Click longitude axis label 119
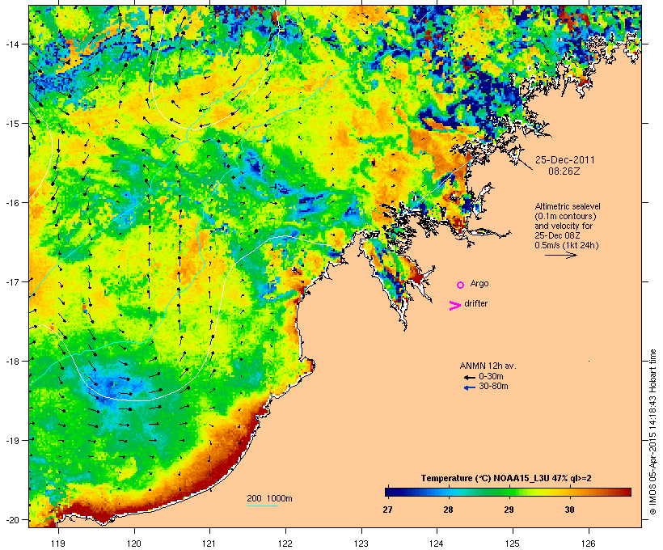This screenshot has height=550, width=663. tap(58, 544)
